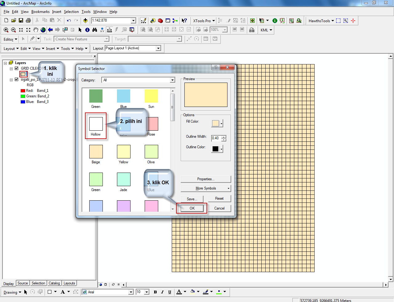Open the Identify tool
Image resolution: width=394 pixels, height=302 pixels.
(x=87, y=30)
